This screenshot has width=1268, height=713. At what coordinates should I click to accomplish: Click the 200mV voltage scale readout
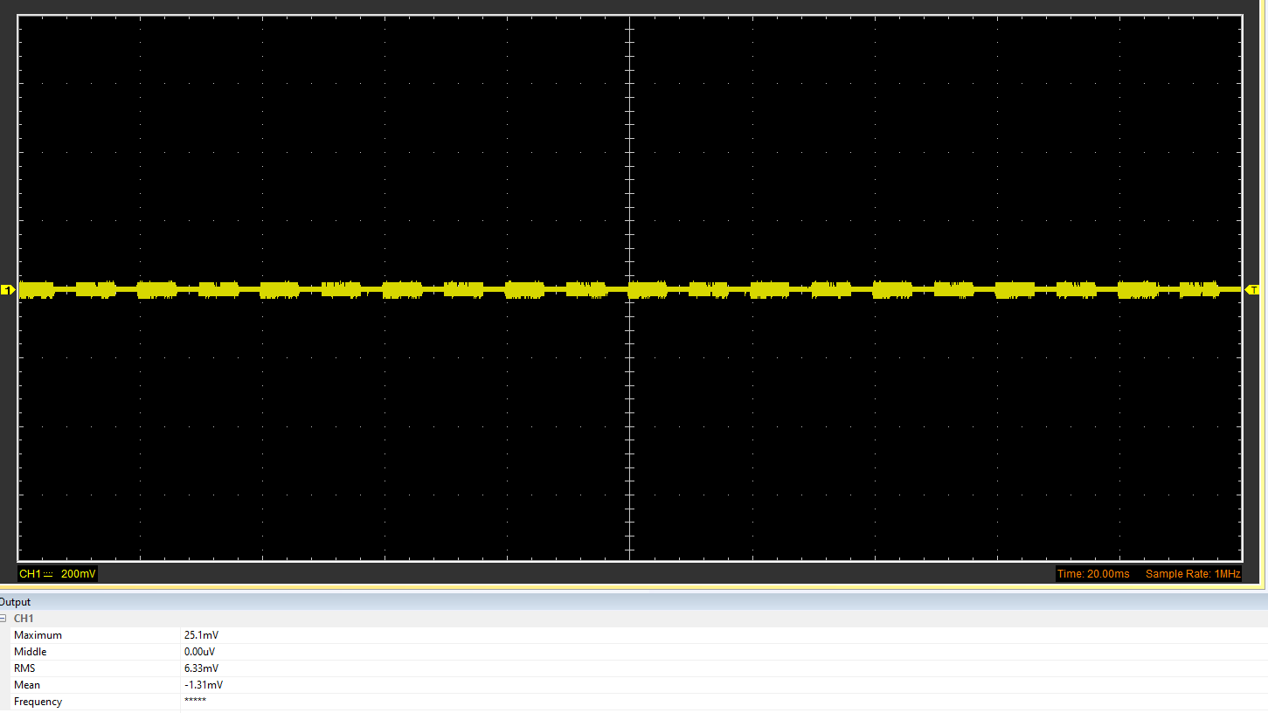[x=79, y=574]
